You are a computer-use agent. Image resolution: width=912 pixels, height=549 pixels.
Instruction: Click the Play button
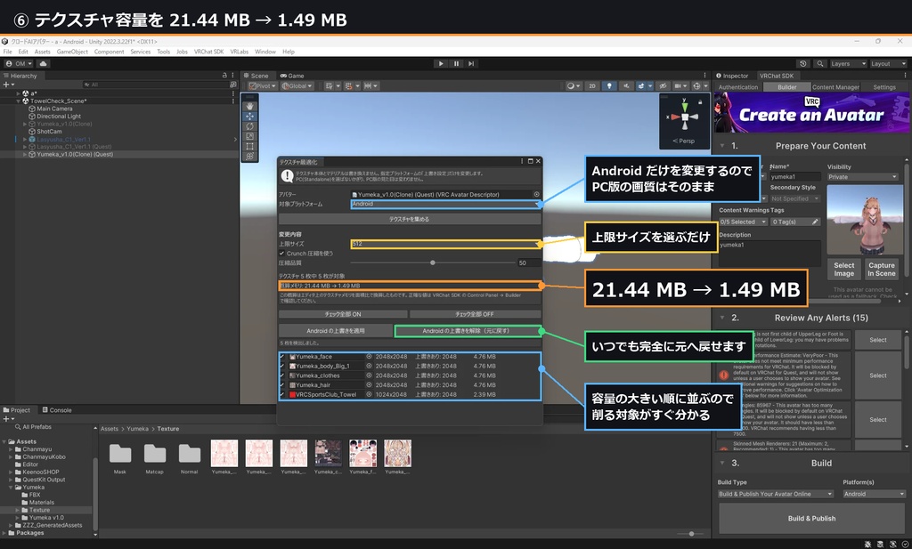[x=441, y=63]
